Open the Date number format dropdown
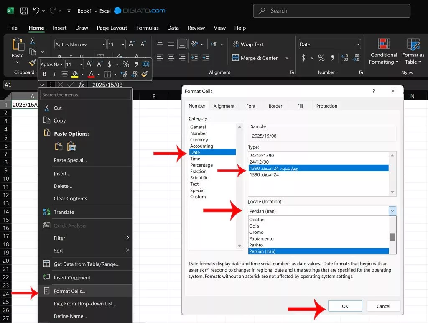The height and width of the screenshot is (323, 428). pos(358,44)
